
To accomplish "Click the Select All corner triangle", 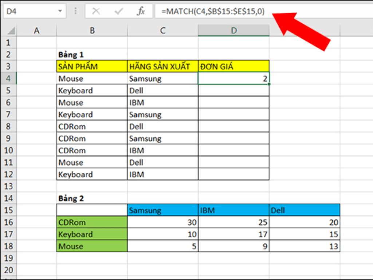I will click(x=11, y=31).
